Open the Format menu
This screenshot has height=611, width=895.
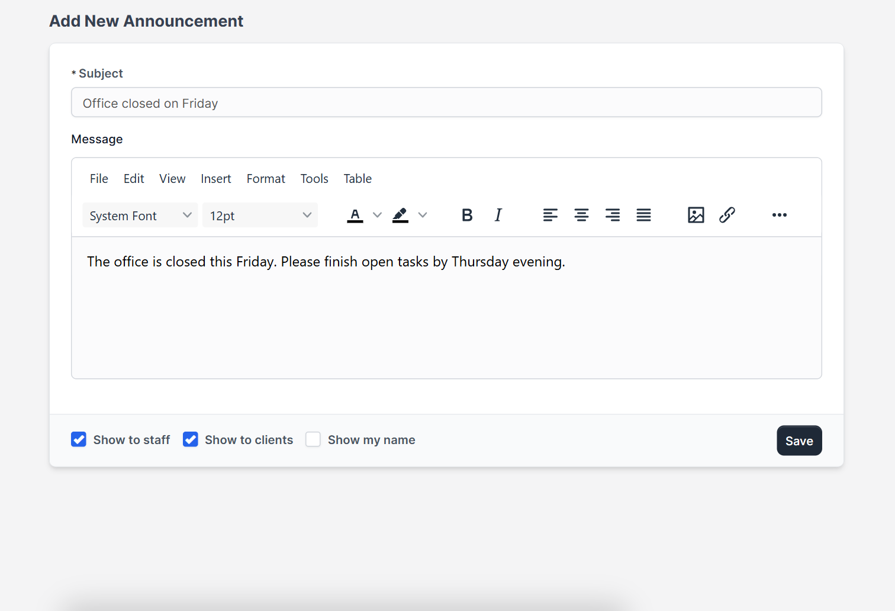(266, 179)
